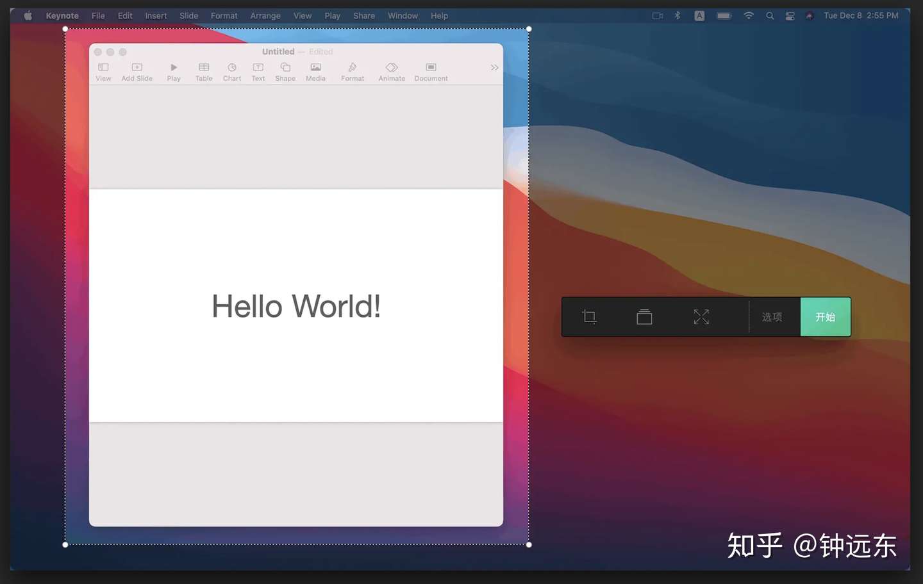Click the Untitled document title
The width and height of the screenshot is (923, 584).
pyautogui.click(x=278, y=51)
